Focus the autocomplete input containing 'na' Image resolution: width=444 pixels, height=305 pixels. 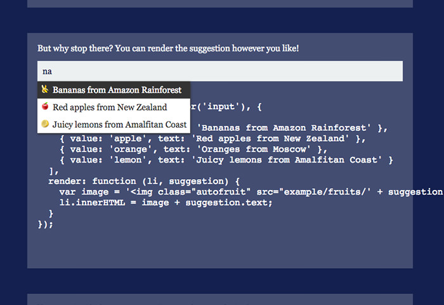click(219, 71)
